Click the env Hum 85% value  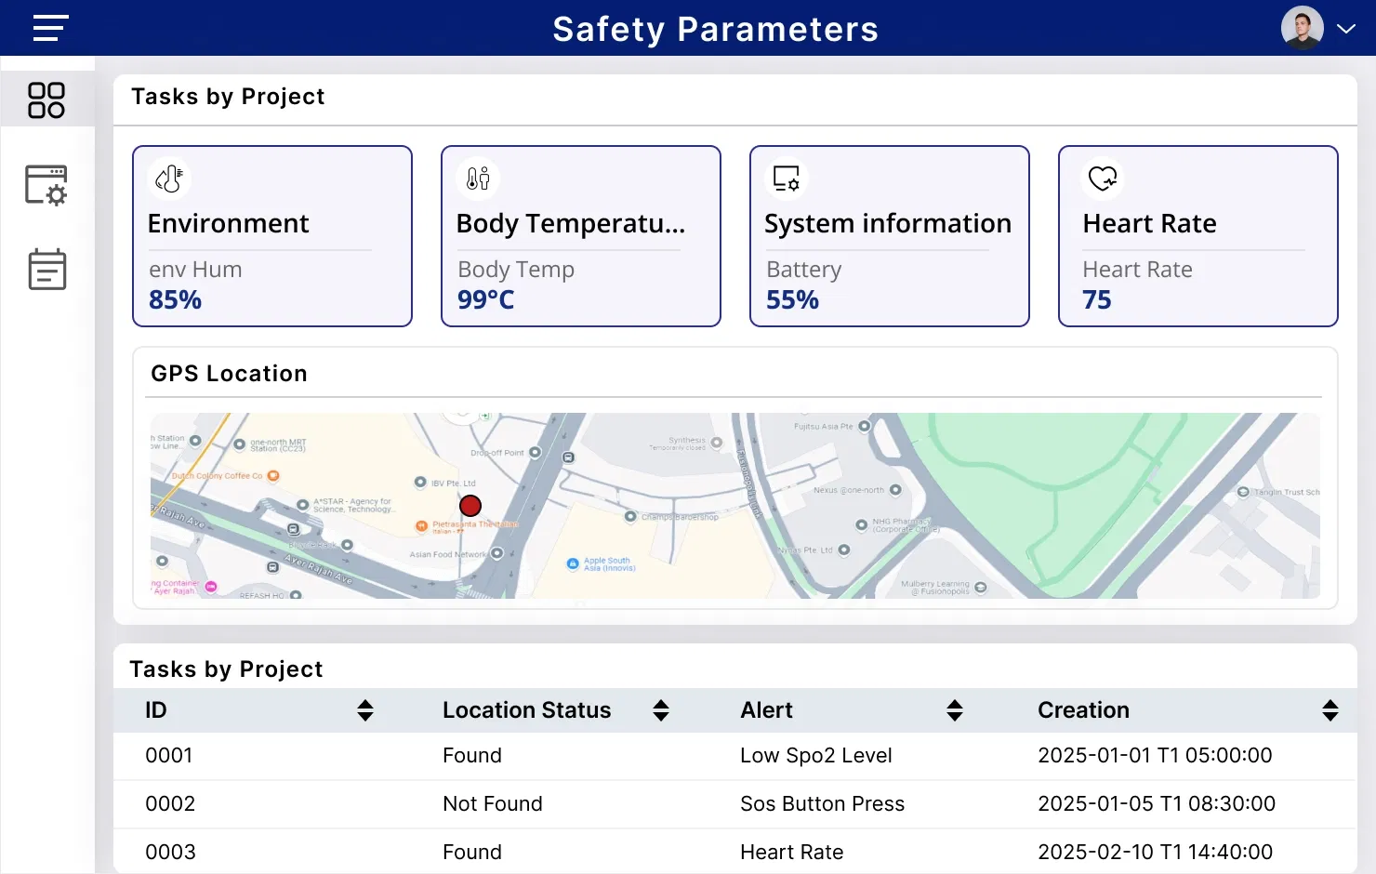175,299
